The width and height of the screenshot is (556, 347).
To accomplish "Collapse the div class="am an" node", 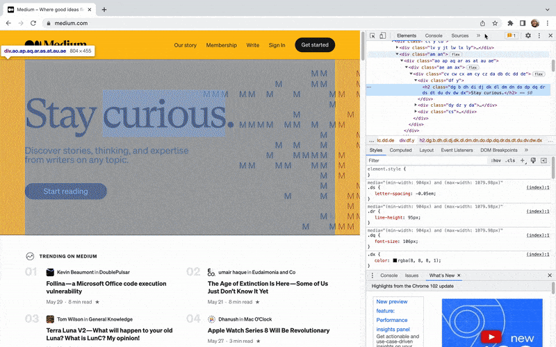I will [397, 54].
